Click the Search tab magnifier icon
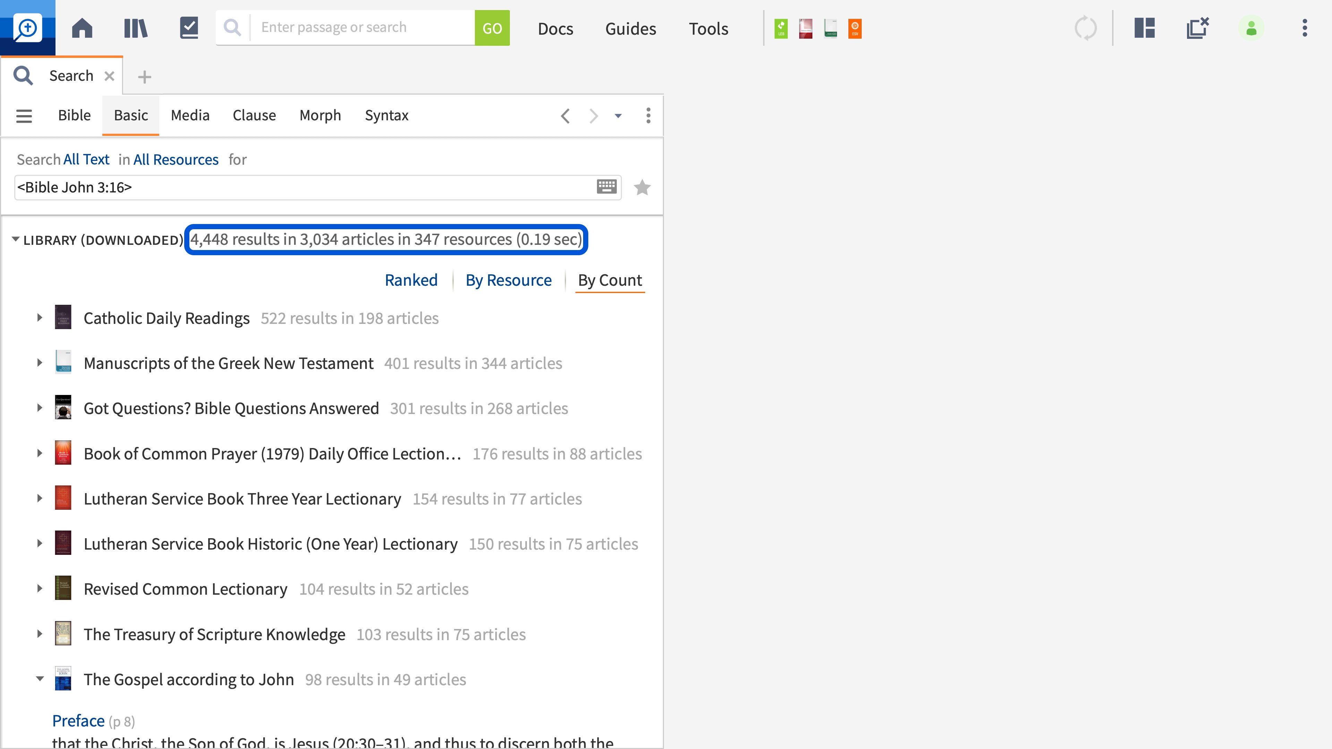The width and height of the screenshot is (1332, 749). [23, 76]
